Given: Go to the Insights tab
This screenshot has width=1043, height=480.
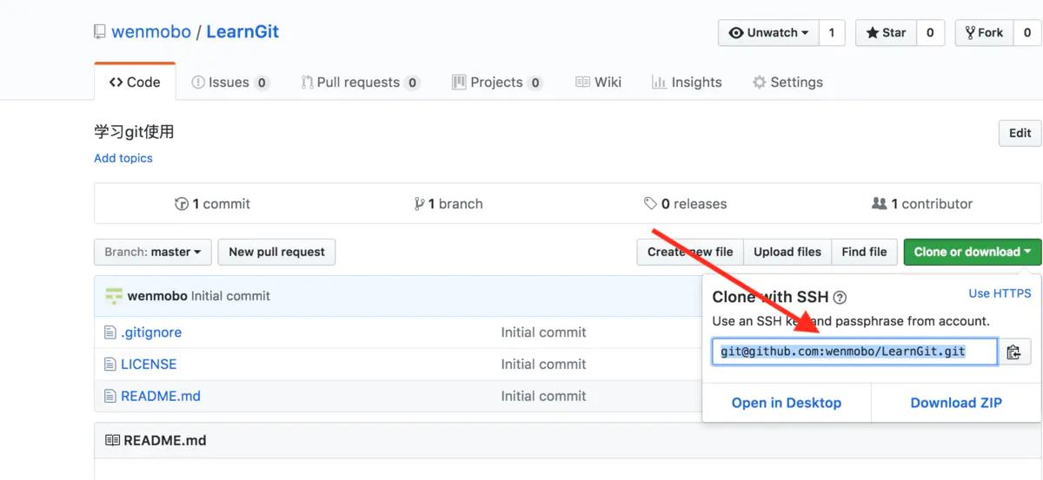Looking at the screenshot, I should pos(687,82).
